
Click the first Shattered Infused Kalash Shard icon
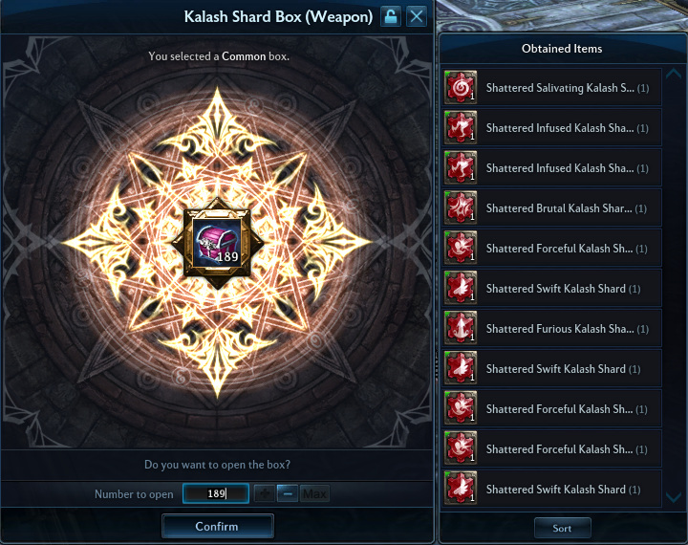pyautogui.click(x=461, y=127)
